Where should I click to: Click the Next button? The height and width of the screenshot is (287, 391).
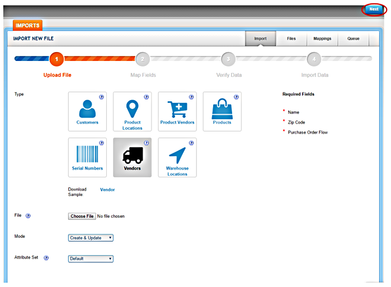tap(374, 10)
